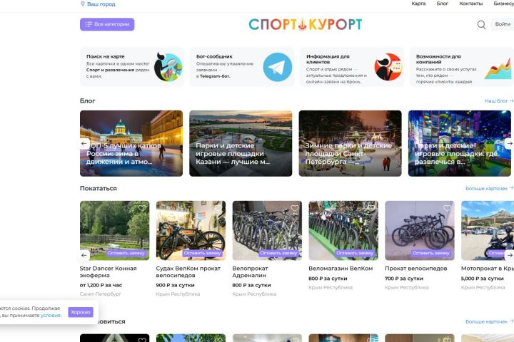This screenshot has height=342, width=514.
Task: Click the blog carousel right arrow
Action: click(510, 143)
